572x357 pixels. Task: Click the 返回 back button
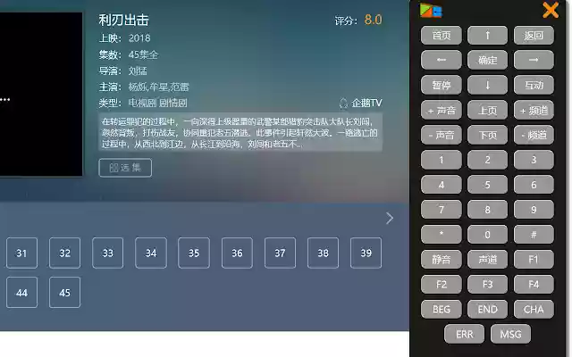pyautogui.click(x=534, y=36)
